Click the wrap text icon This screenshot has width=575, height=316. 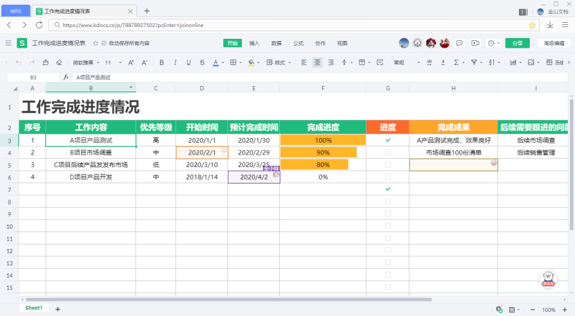point(380,63)
